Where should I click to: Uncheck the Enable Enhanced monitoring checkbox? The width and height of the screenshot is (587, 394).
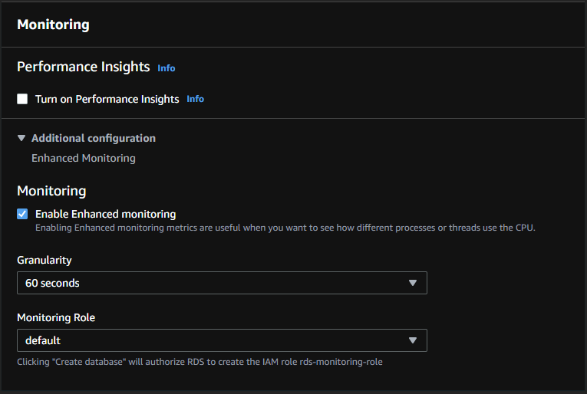[x=22, y=214]
